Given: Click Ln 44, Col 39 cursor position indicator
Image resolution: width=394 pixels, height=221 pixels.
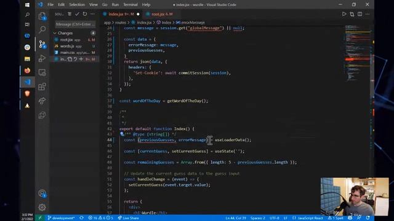Looking at the screenshot, I should coord(236,218).
